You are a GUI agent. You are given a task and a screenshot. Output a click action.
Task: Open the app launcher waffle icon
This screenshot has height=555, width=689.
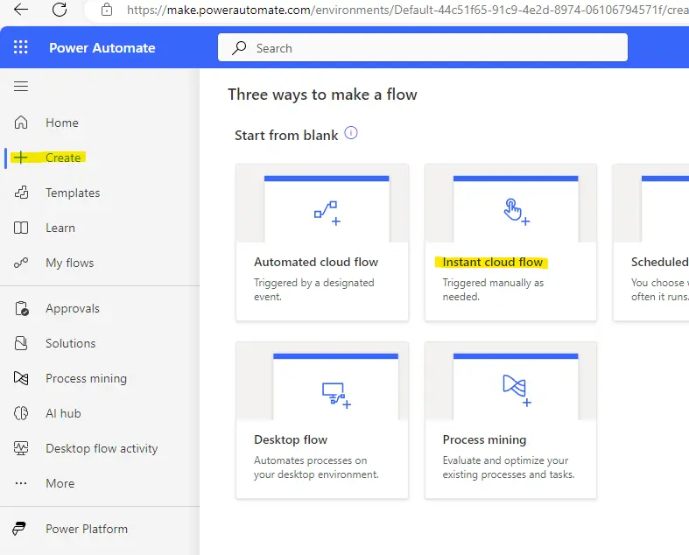click(21, 47)
